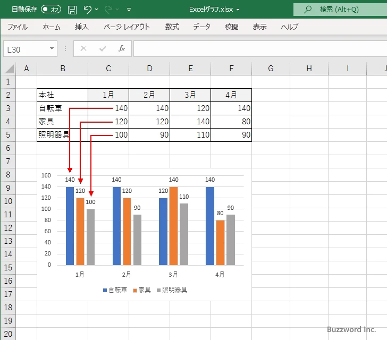Open the Undo history dropdown arrow
Viewport: 387px width, 340px height.
pos(97,10)
